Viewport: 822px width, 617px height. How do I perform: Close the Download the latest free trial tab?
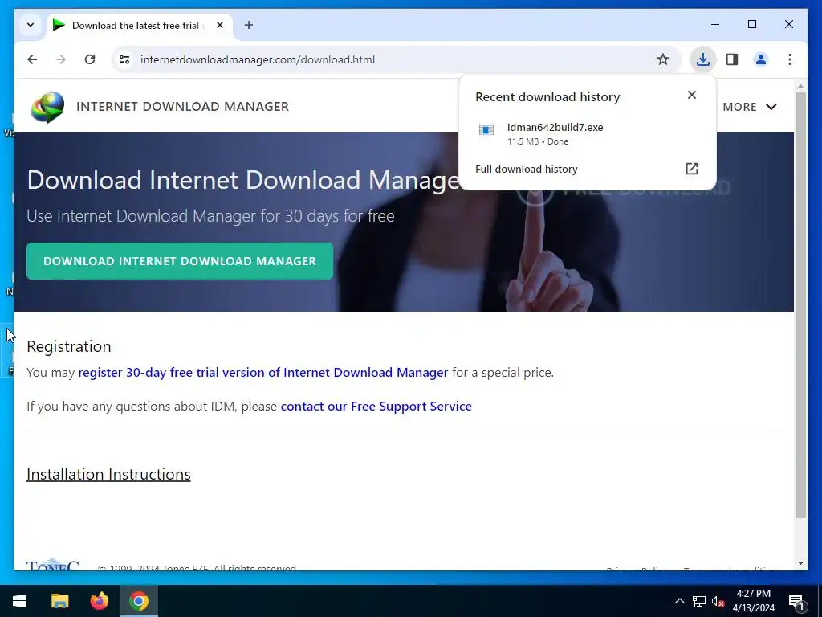(220, 25)
